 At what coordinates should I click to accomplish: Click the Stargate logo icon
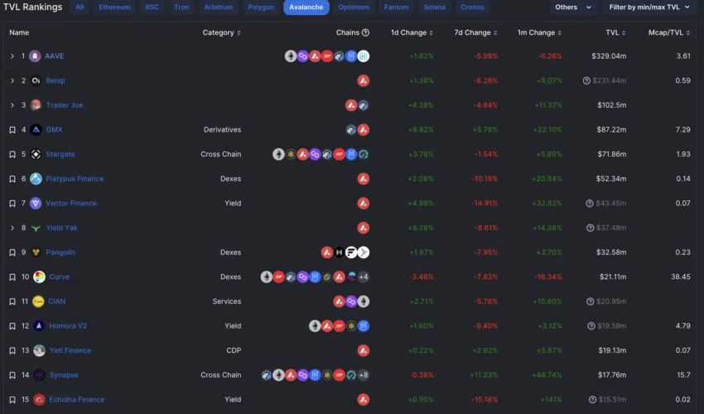coord(36,155)
